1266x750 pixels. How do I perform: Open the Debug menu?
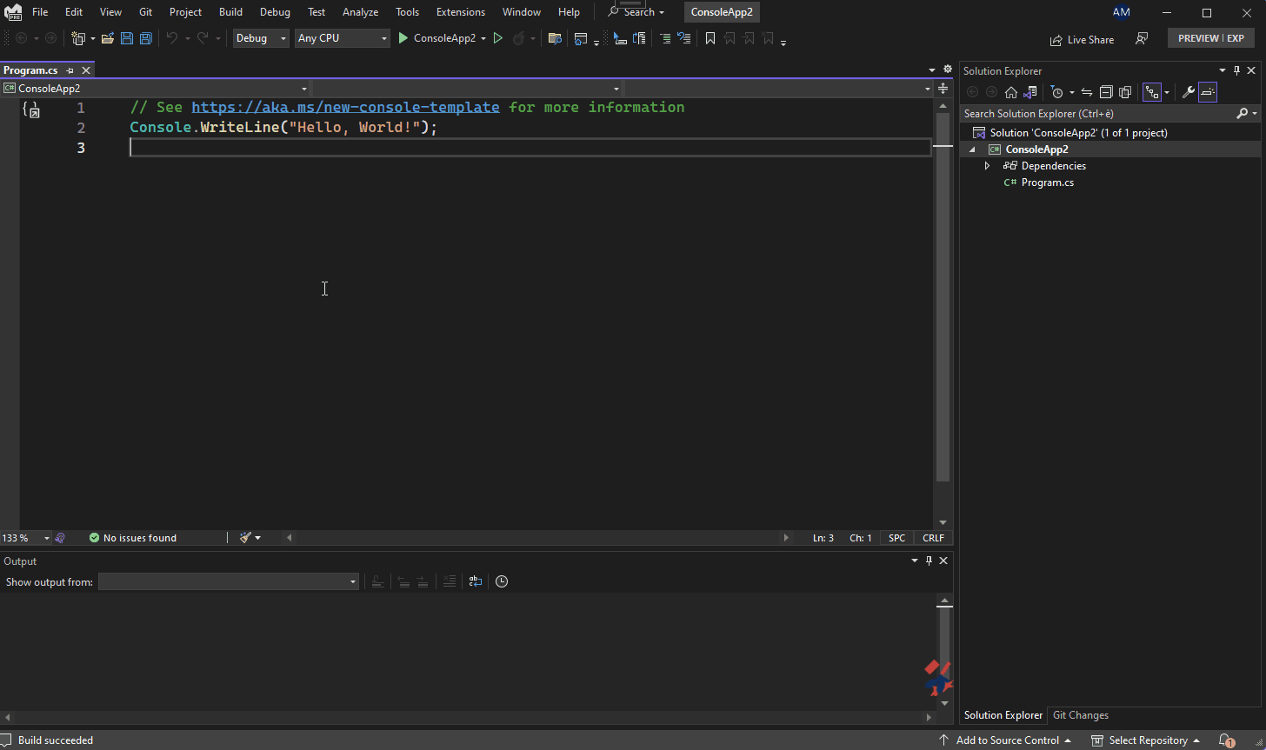click(x=275, y=11)
